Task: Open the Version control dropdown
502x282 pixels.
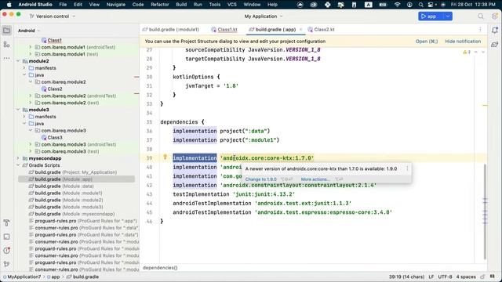Action: click(x=53, y=16)
